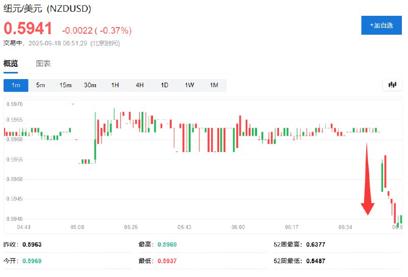Click the 52周最高 value 0.6377

click(316, 245)
